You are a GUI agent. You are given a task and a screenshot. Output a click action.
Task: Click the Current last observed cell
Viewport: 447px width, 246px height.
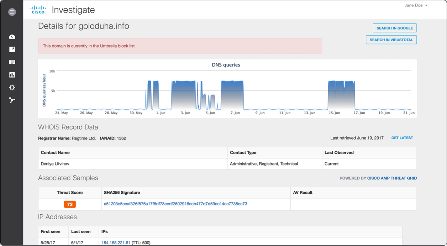[369, 164]
